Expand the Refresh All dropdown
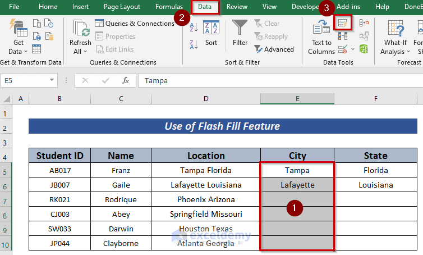The width and height of the screenshot is (423, 255). point(80,52)
